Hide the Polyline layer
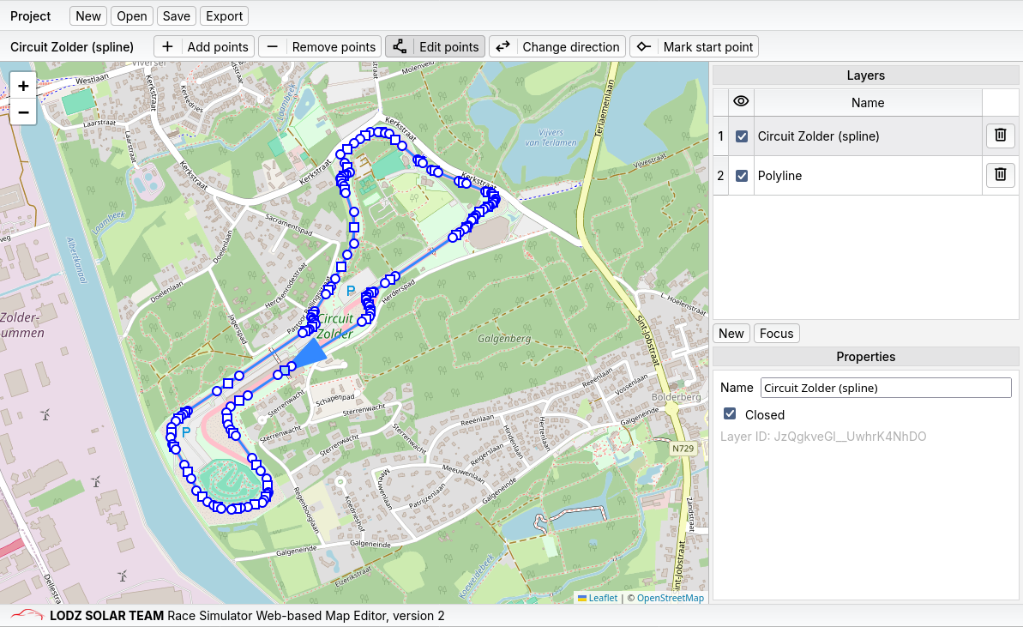 pos(742,176)
